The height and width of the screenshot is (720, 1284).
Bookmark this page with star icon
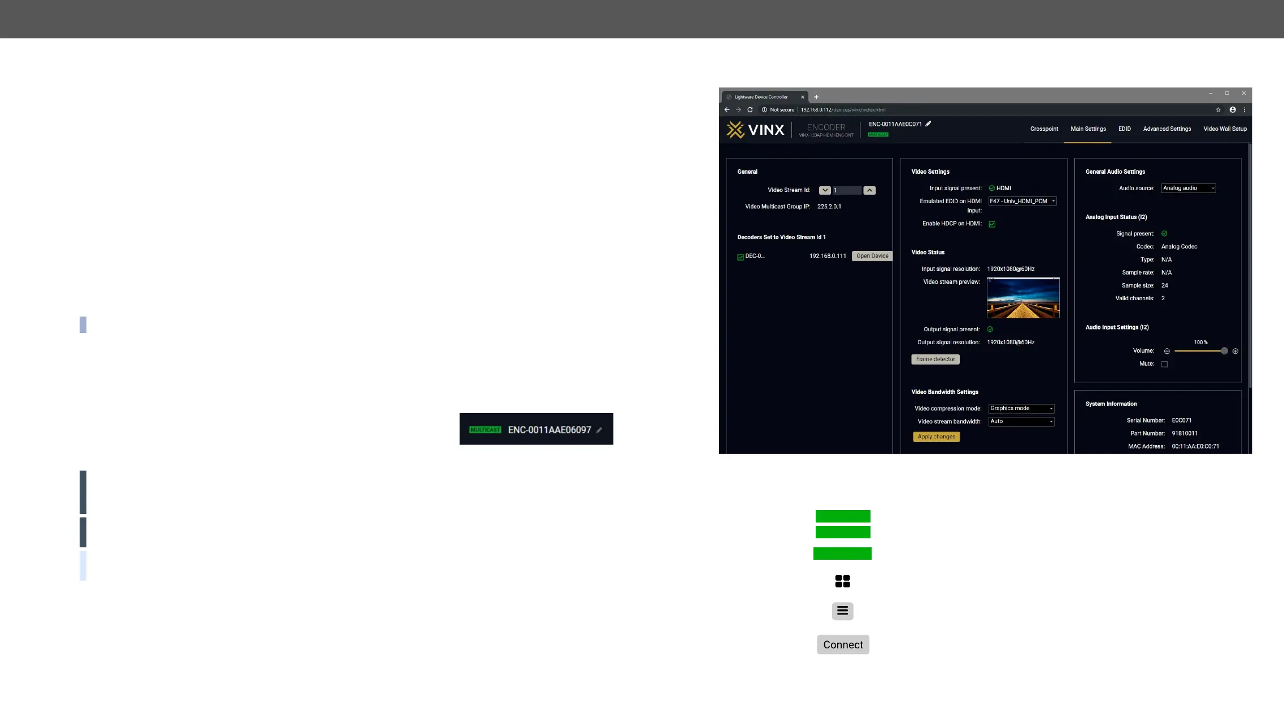(1218, 110)
